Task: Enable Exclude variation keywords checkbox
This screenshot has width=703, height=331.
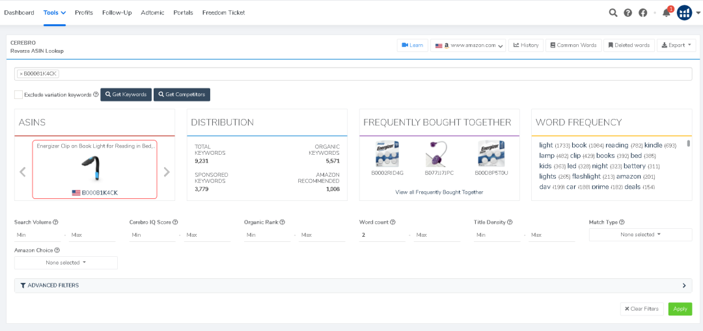Action: click(19, 94)
